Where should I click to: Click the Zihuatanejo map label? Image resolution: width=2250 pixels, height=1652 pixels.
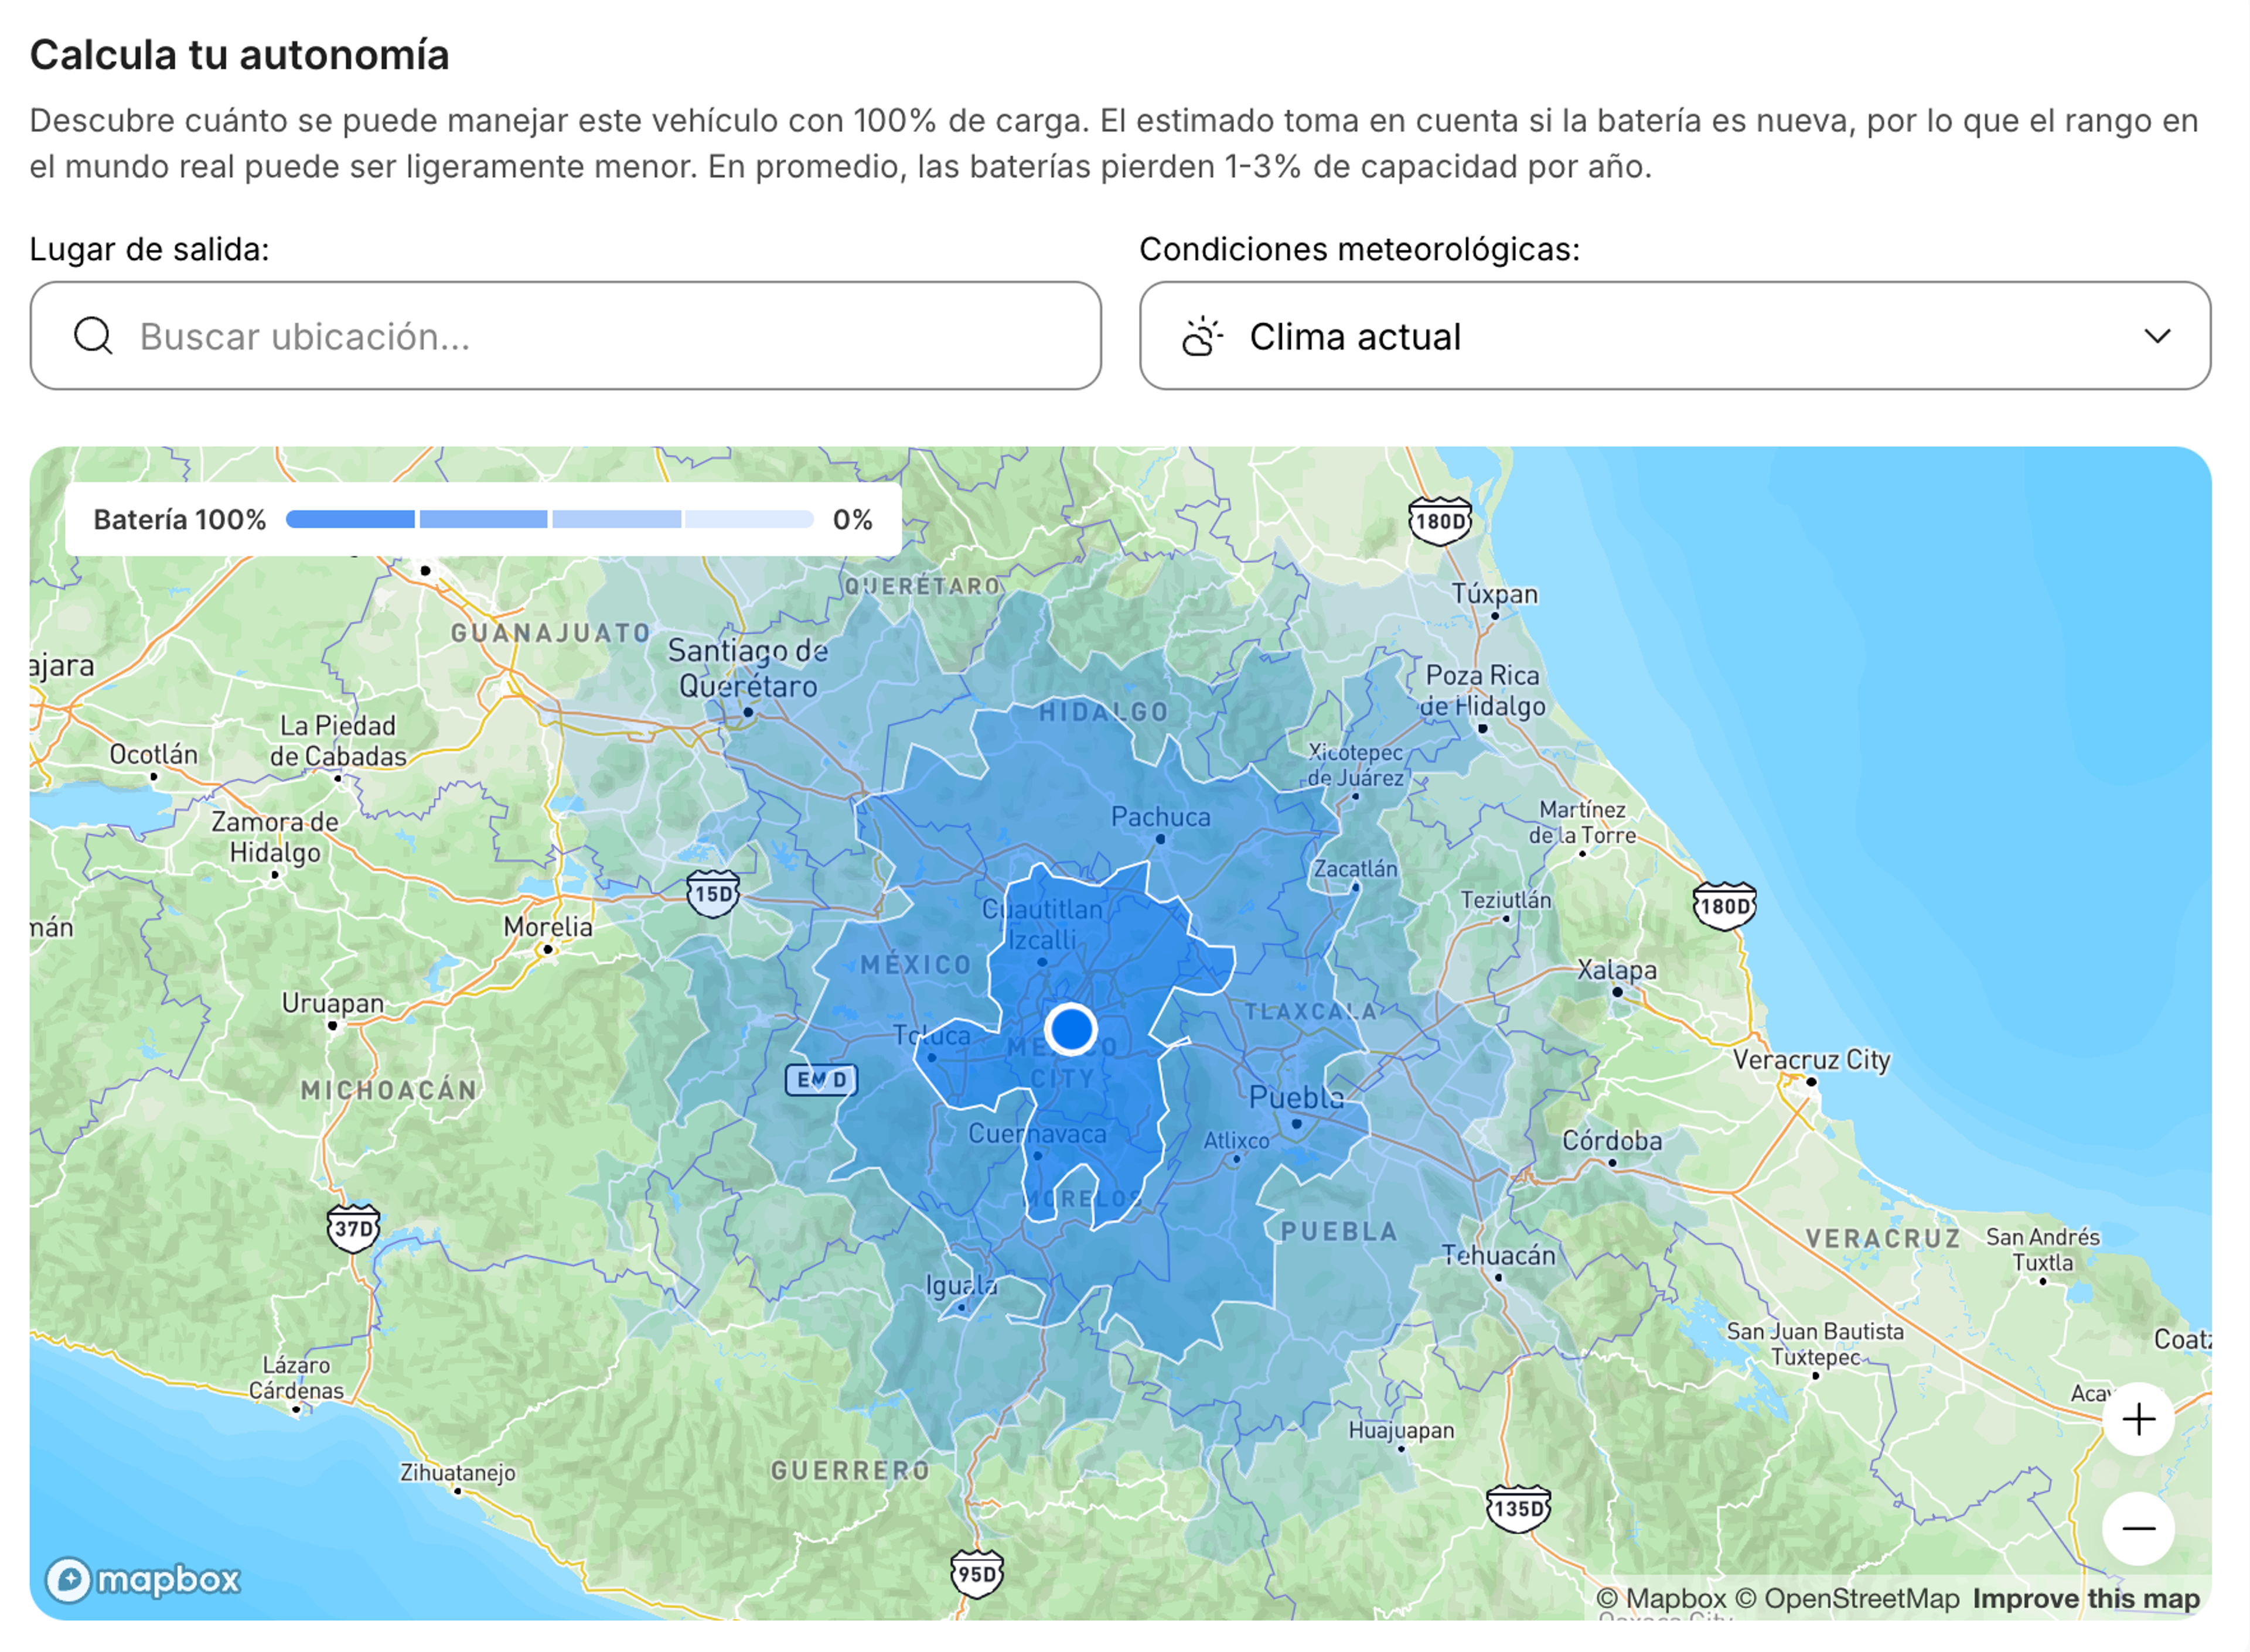tap(457, 1473)
